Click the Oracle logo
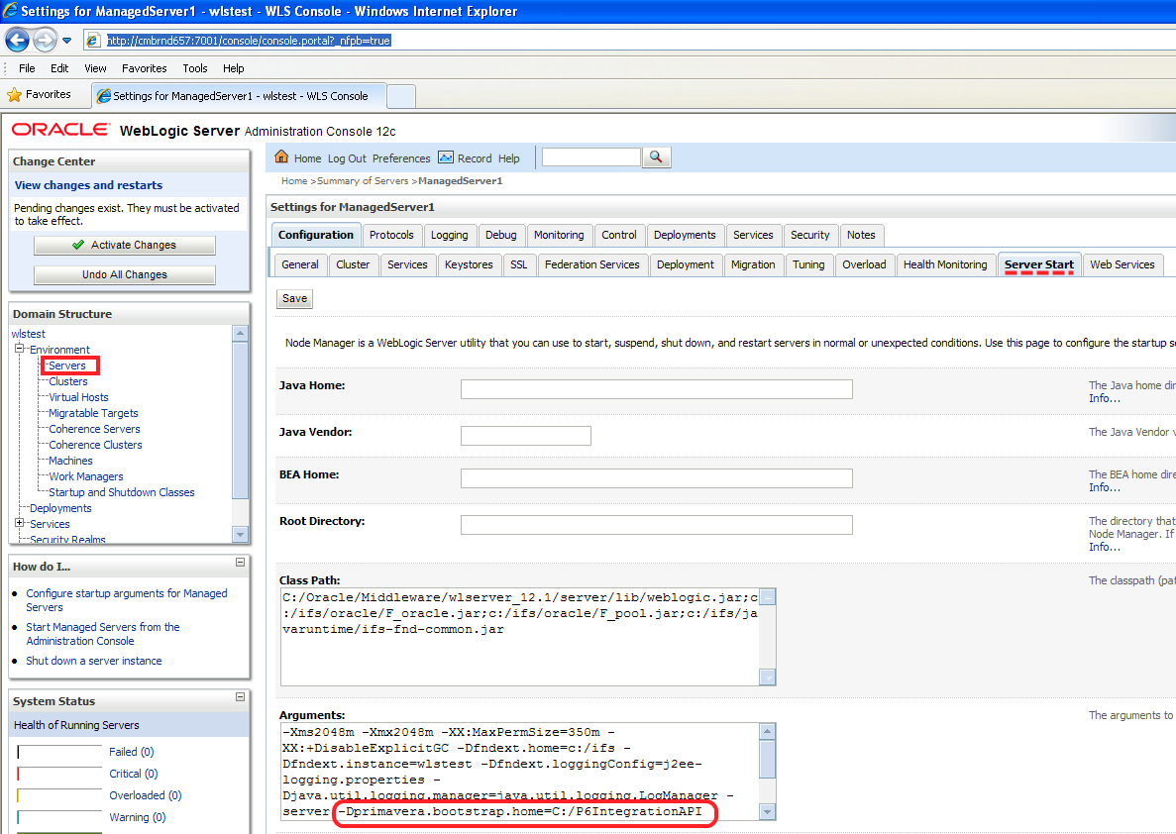The height and width of the screenshot is (834, 1176). [60, 130]
